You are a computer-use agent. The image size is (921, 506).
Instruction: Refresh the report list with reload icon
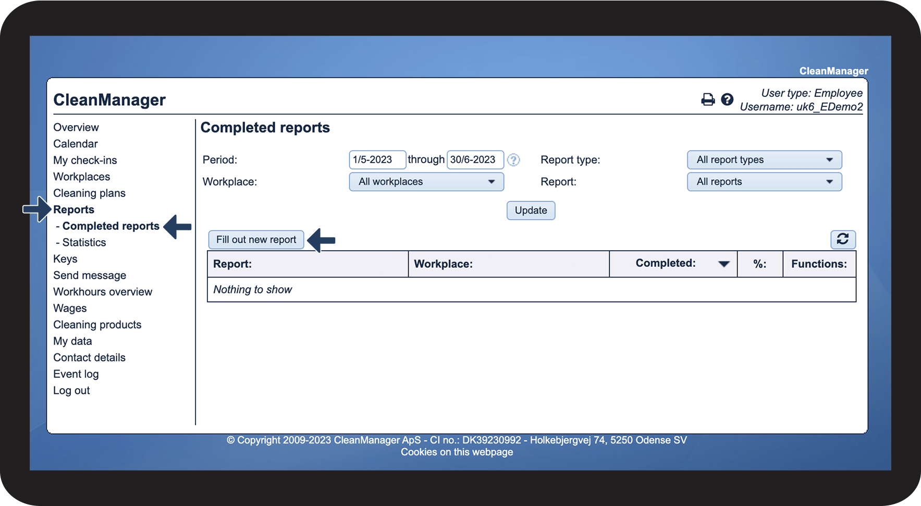point(842,239)
